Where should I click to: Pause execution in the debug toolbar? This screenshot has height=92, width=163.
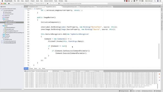tap(48, 4)
